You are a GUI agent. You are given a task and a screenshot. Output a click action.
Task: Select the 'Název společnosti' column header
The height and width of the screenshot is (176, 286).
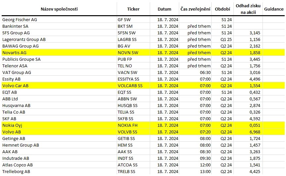[59, 9]
